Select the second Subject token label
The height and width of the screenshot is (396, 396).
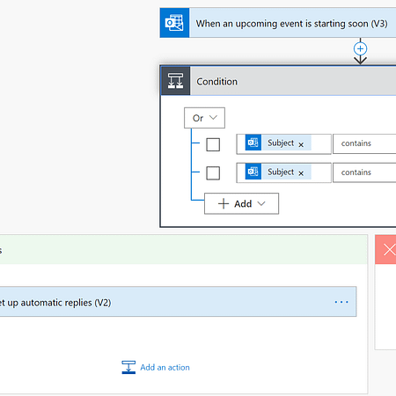pos(281,172)
